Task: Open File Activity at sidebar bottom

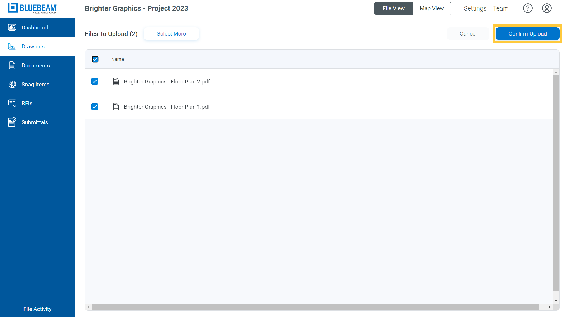Action: [x=37, y=309]
